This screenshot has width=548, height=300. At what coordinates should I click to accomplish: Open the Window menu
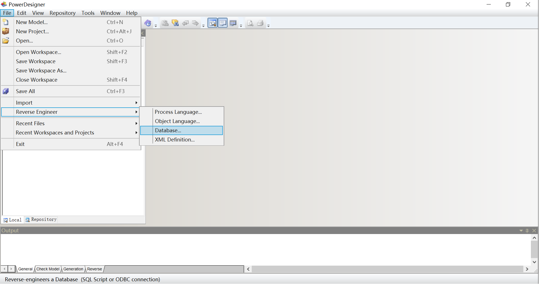click(x=110, y=13)
